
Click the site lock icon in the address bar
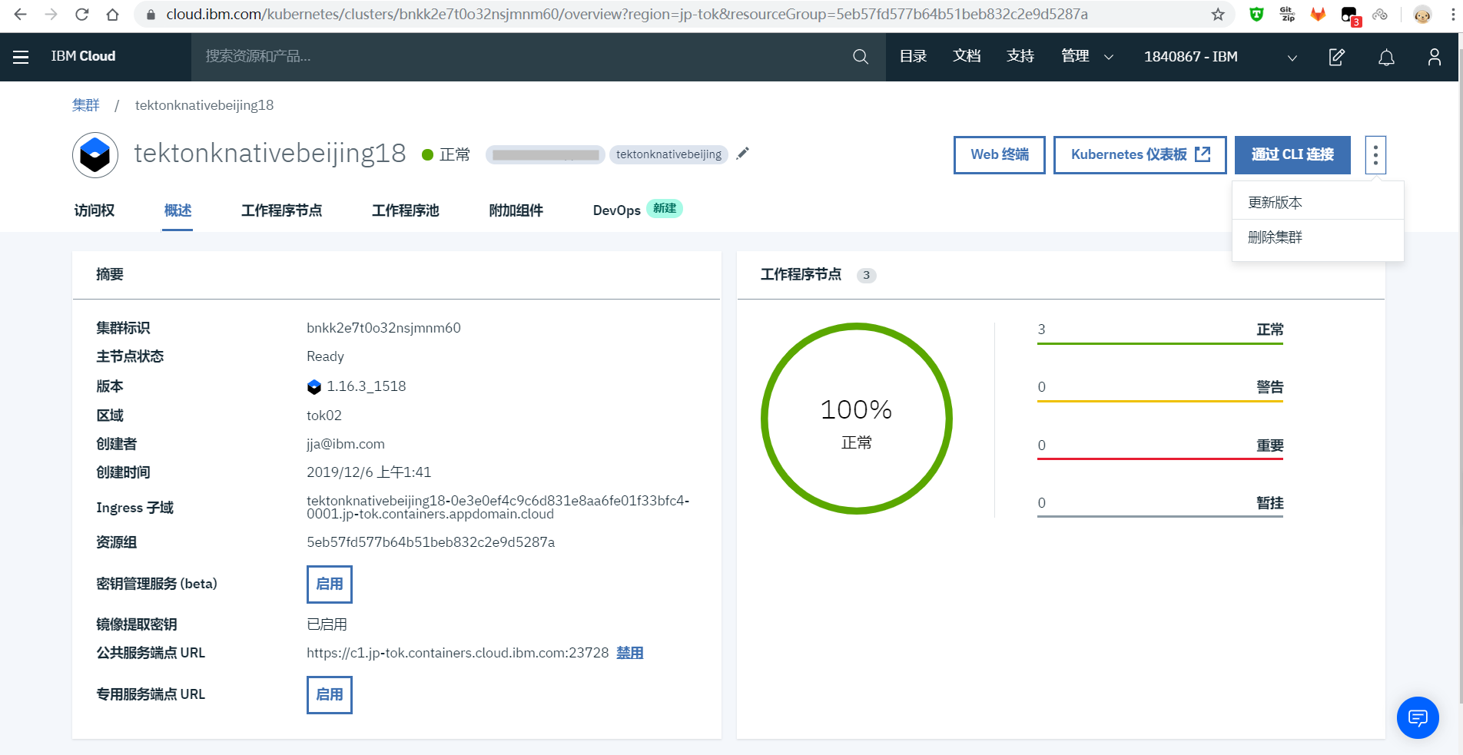coord(151,15)
